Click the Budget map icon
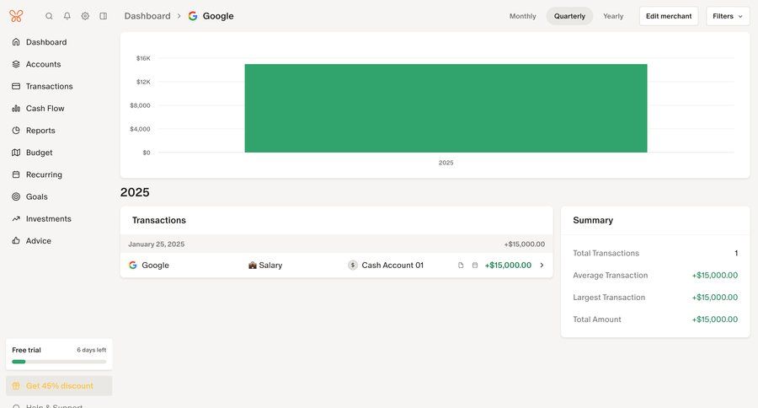This screenshot has width=758, height=408. 16,153
